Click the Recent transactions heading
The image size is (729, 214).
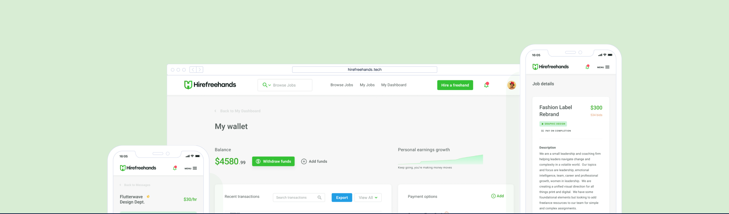click(x=242, y=197)
